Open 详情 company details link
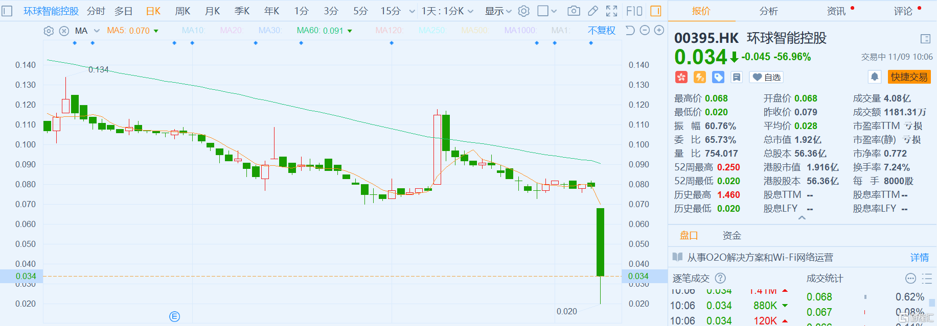The image size is (937, 326). (x=920, y=258)
